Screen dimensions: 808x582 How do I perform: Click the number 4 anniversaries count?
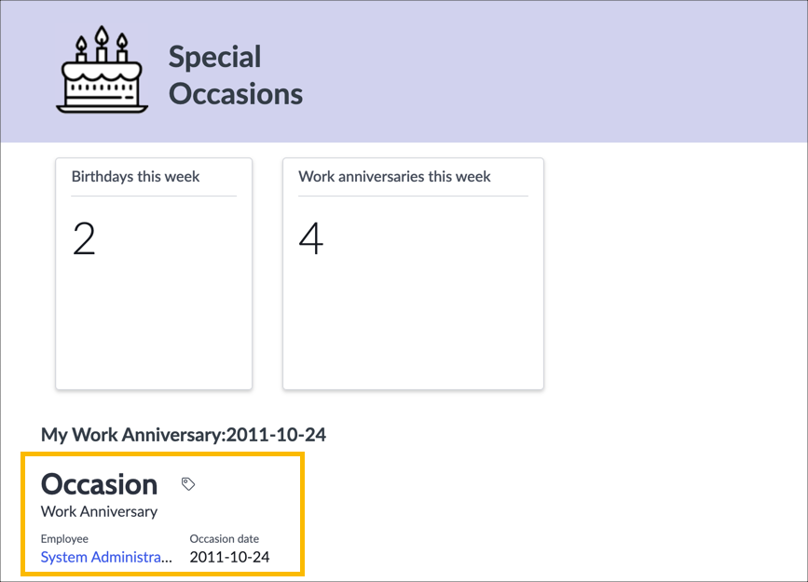[311, 239]
